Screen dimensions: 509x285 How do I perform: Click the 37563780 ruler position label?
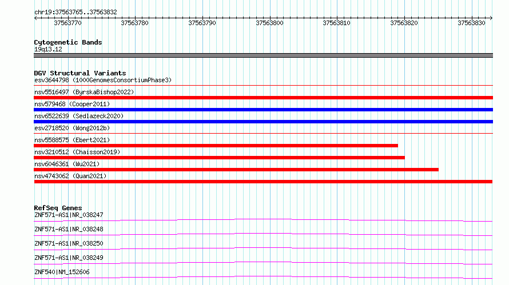pos(135,23)
